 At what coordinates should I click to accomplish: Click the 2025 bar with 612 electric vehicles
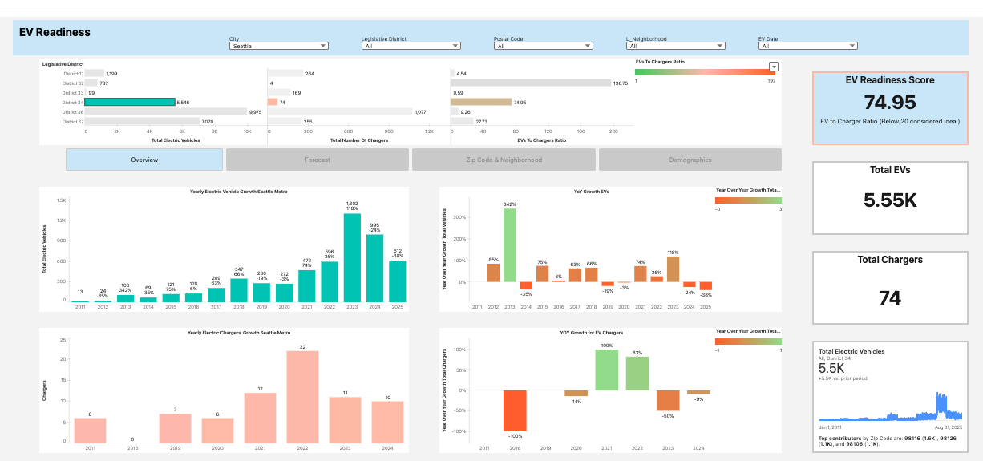[397, 281]
